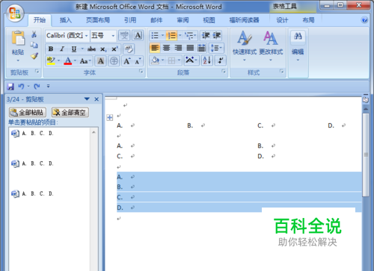Select the Format Painter brush

[x=34, y=56]
